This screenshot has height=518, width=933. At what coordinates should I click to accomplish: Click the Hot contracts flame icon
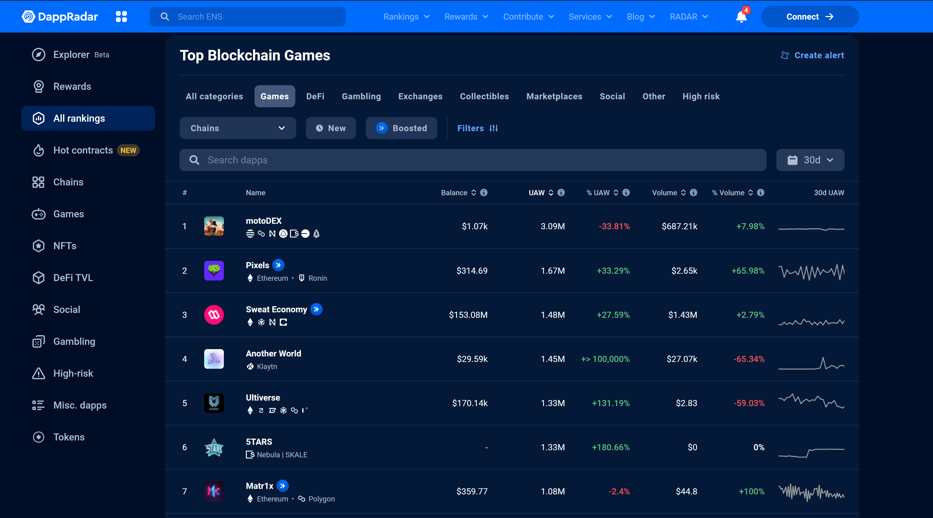click(38, 150)
